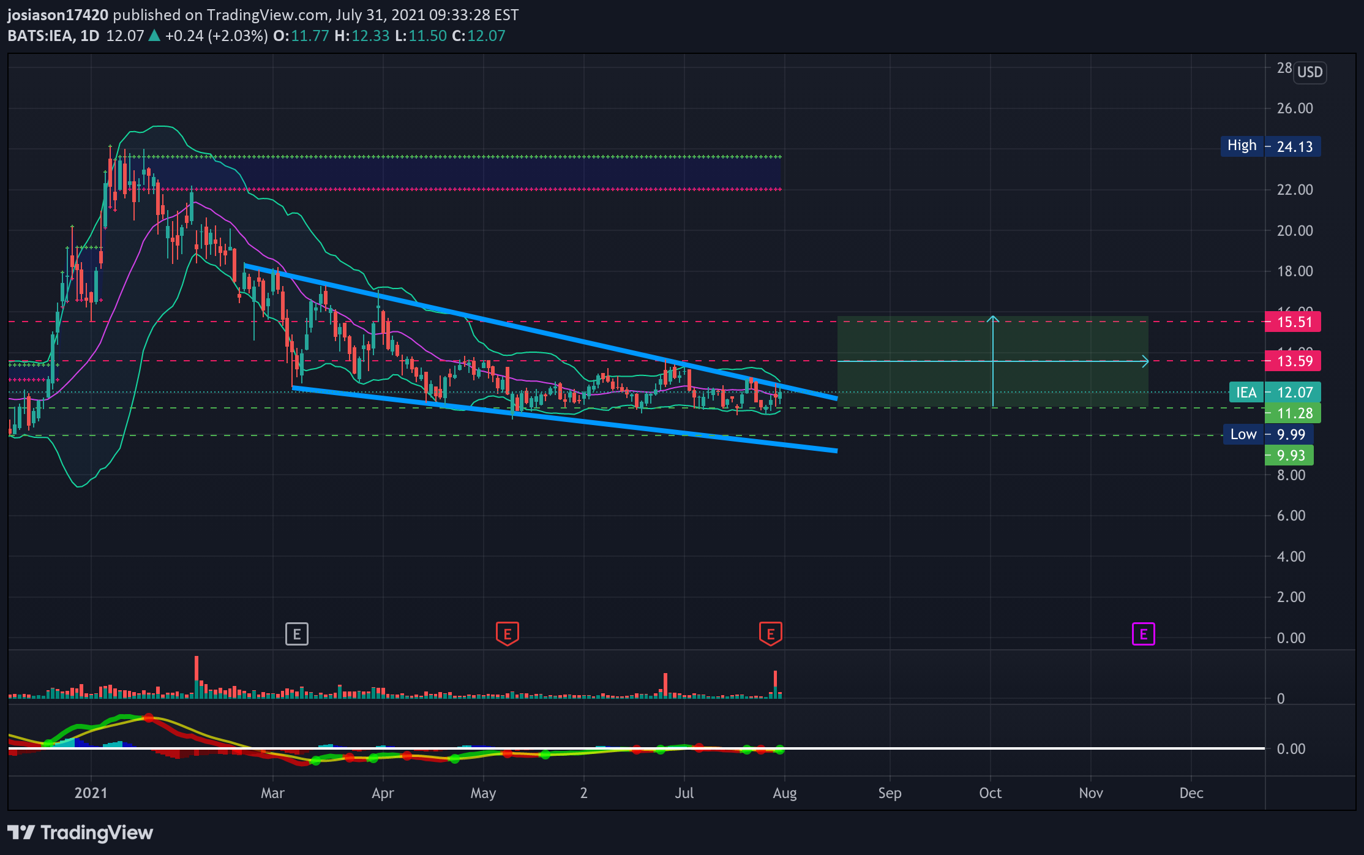
Task: Click the josiason17420 author name
Action: (x=58, y=15)
